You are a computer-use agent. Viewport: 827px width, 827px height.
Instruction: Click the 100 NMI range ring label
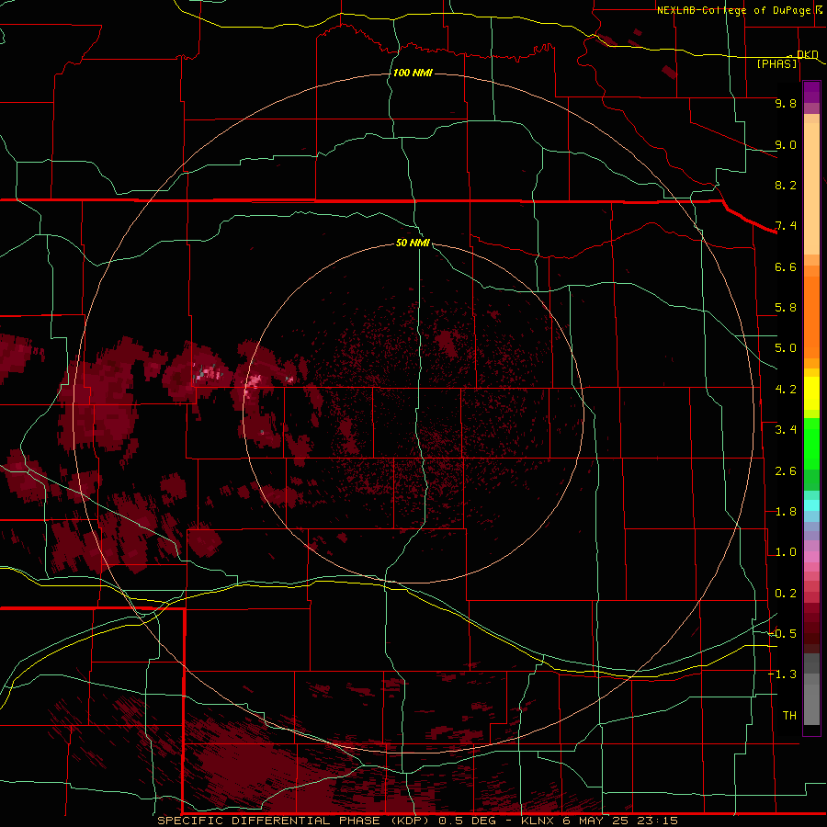coord(413,73)
